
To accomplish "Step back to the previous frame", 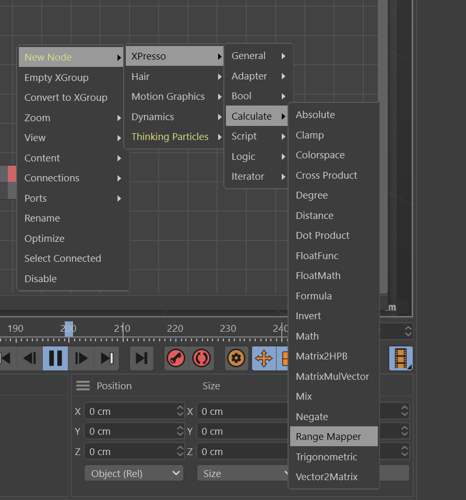I will (30, 358).
